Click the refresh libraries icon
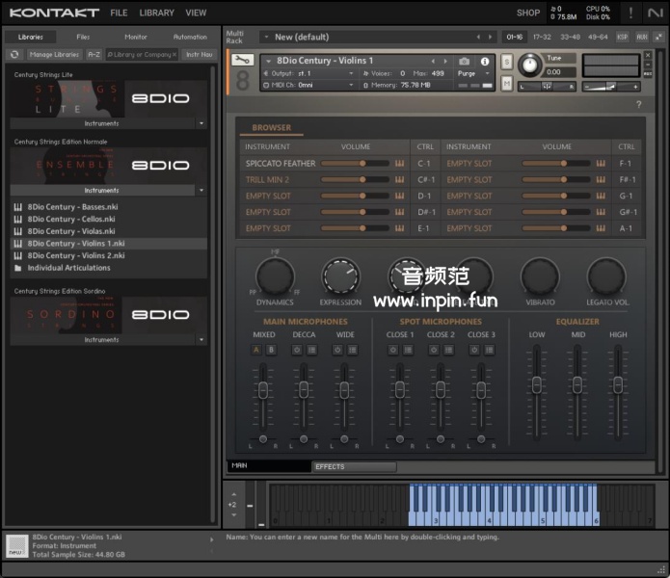Viewport: 670px width, 578px height. pyautogui.click(x=14, y=55)
